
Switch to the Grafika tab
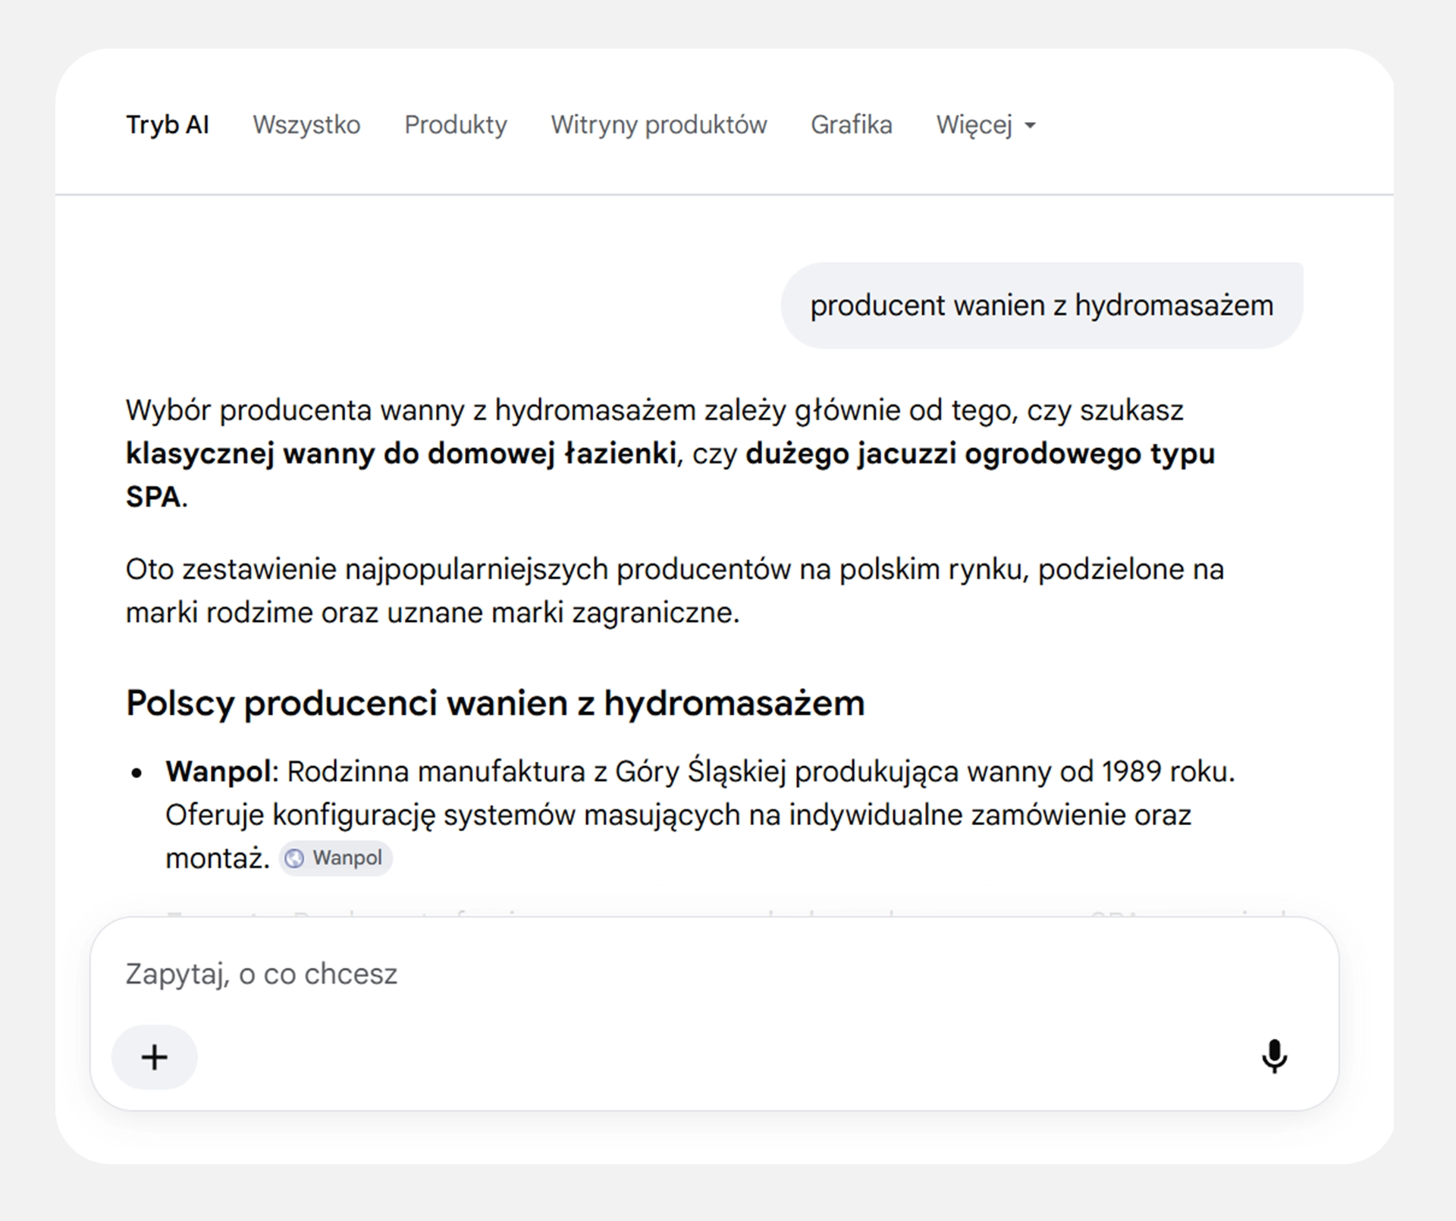(852, 125)
